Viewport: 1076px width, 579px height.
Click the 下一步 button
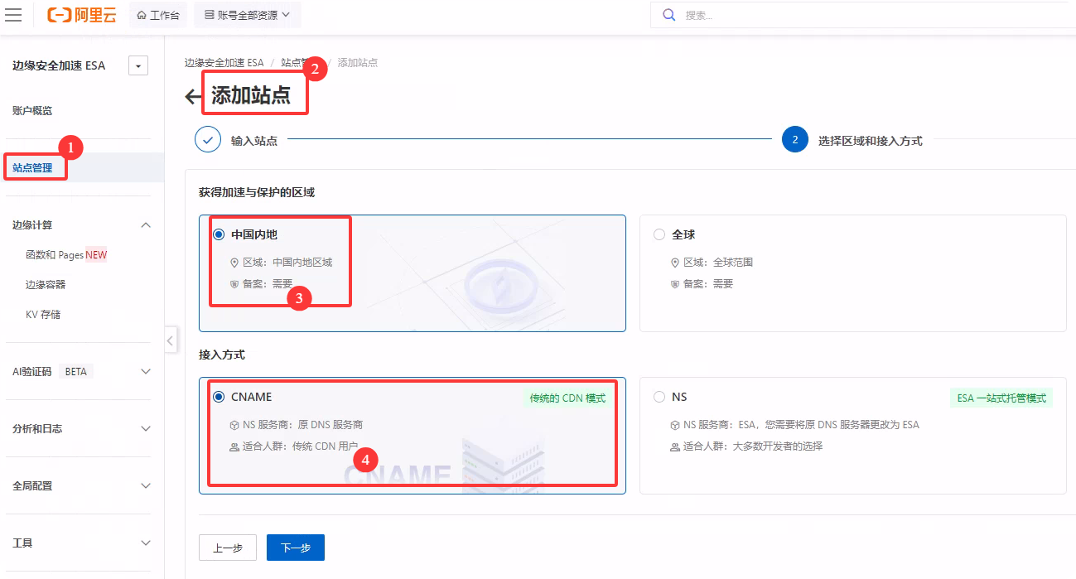click(x=295, y=548)
